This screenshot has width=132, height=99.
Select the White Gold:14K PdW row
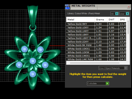point(96,59)
